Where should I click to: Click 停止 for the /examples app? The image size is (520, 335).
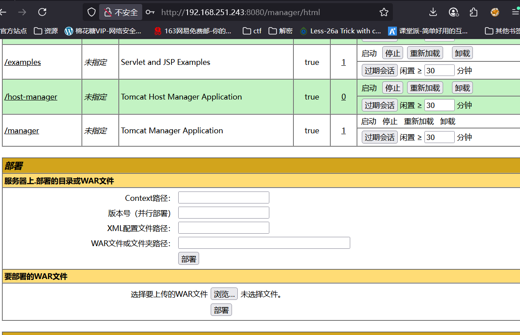pyautogui.click(x=392, y=53)
